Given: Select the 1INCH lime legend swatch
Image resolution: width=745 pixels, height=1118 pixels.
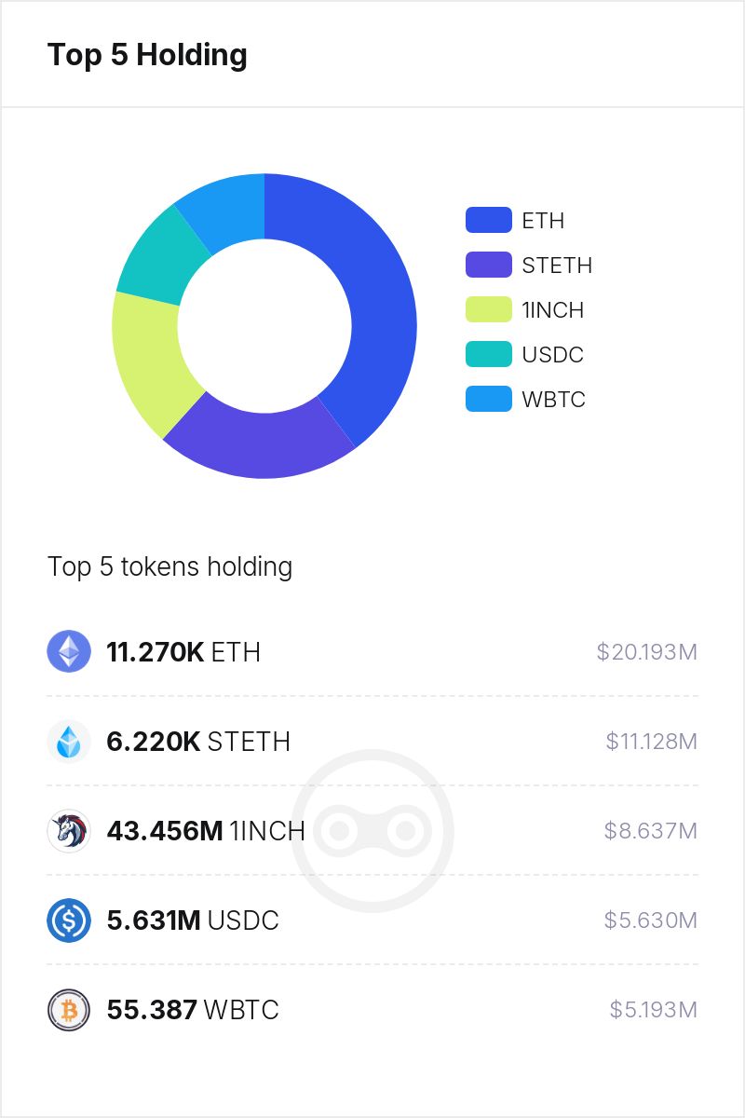Looking at the screenshot, I should coord(489,309).
